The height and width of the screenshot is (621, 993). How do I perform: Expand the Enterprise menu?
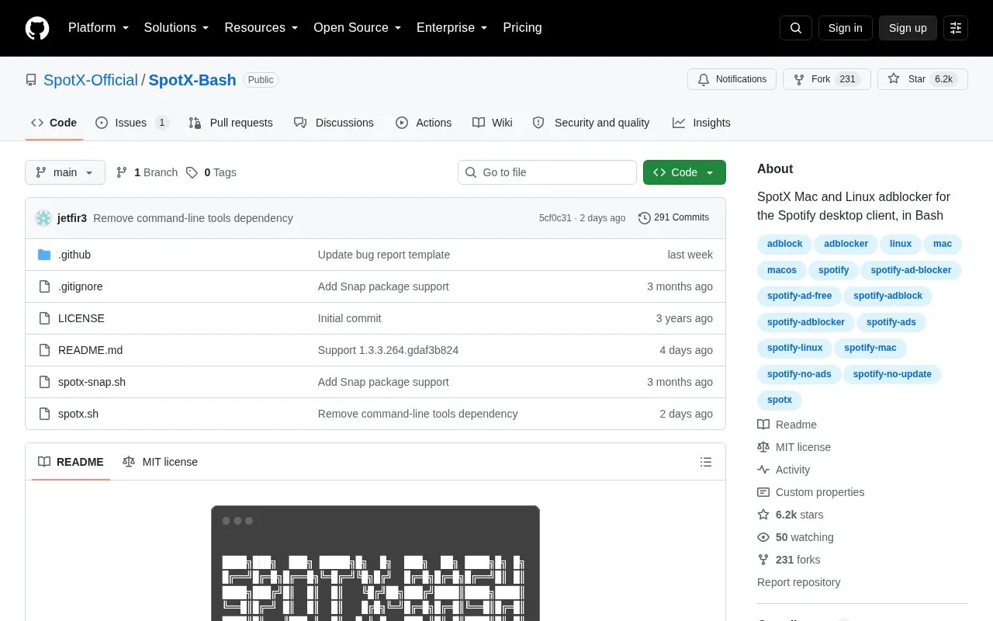pos(452,28)
